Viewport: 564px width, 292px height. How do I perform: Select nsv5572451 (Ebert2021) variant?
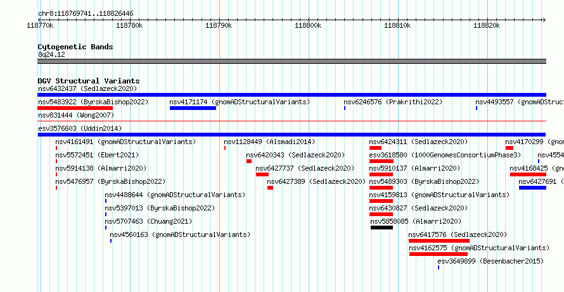tap(97, 155)
